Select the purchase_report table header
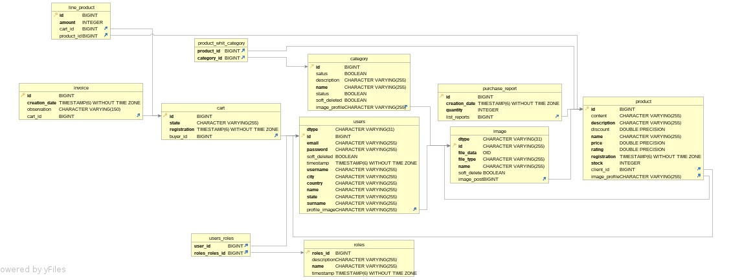 (x=500, y=88)
